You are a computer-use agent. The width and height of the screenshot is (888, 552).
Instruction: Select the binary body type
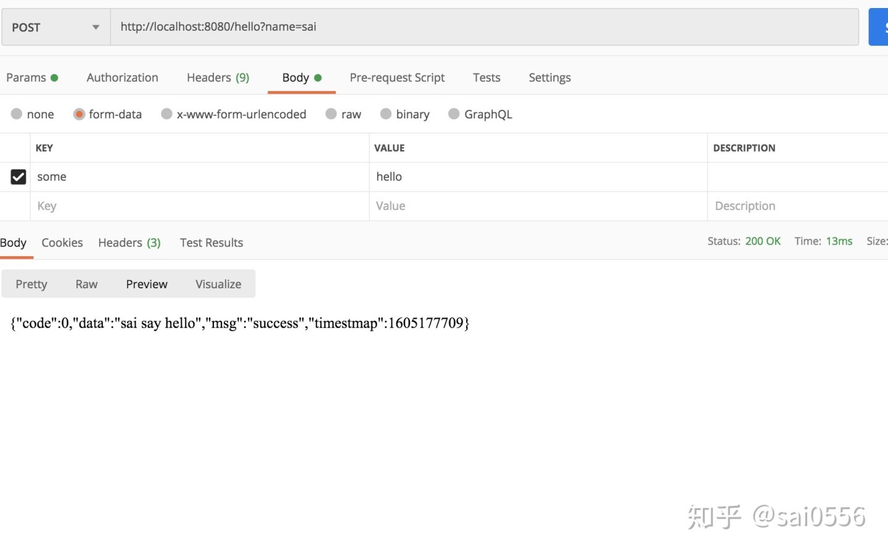(x=386, y=114)
